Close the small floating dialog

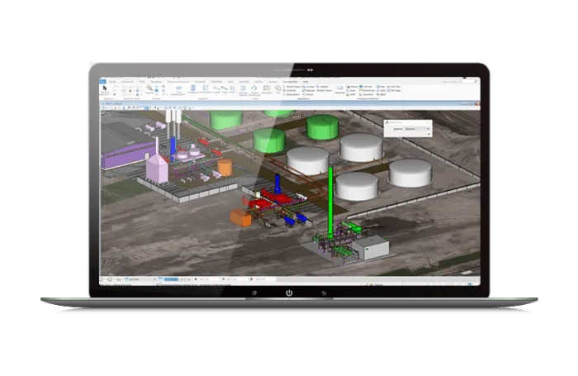click(428, 122)
